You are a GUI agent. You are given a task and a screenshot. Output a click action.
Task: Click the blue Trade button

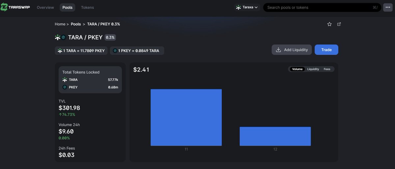[x=326, y=50]
